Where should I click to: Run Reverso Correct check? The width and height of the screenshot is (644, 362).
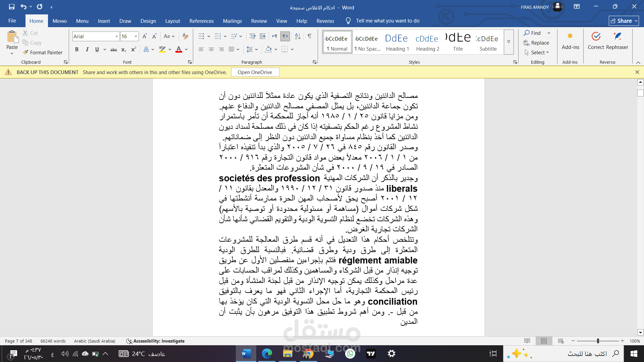[x=596, y=40]
